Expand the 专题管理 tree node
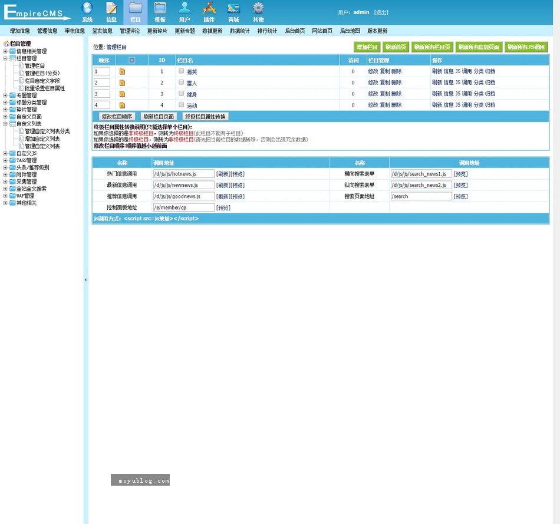Screen dimensions: 560x524 coord(5,95)
